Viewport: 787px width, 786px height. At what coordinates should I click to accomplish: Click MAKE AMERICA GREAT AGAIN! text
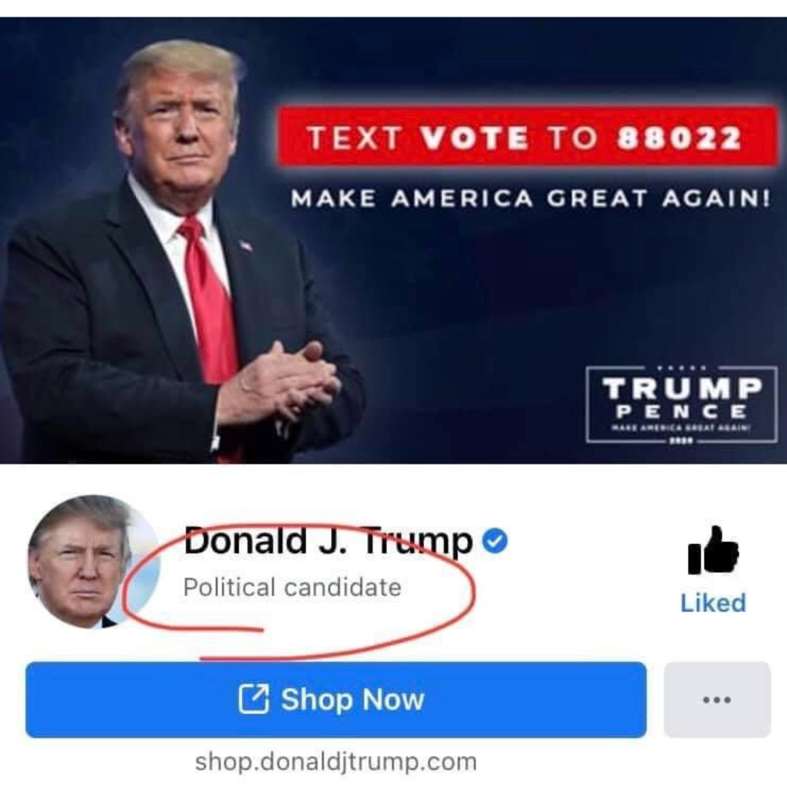pyautogui.click(x=530, y=199)
